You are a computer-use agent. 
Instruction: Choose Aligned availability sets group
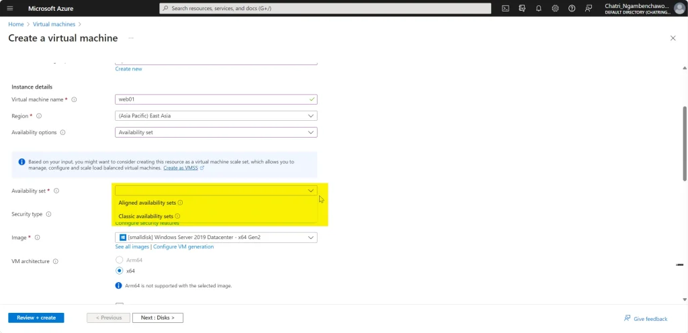[147, 203]
